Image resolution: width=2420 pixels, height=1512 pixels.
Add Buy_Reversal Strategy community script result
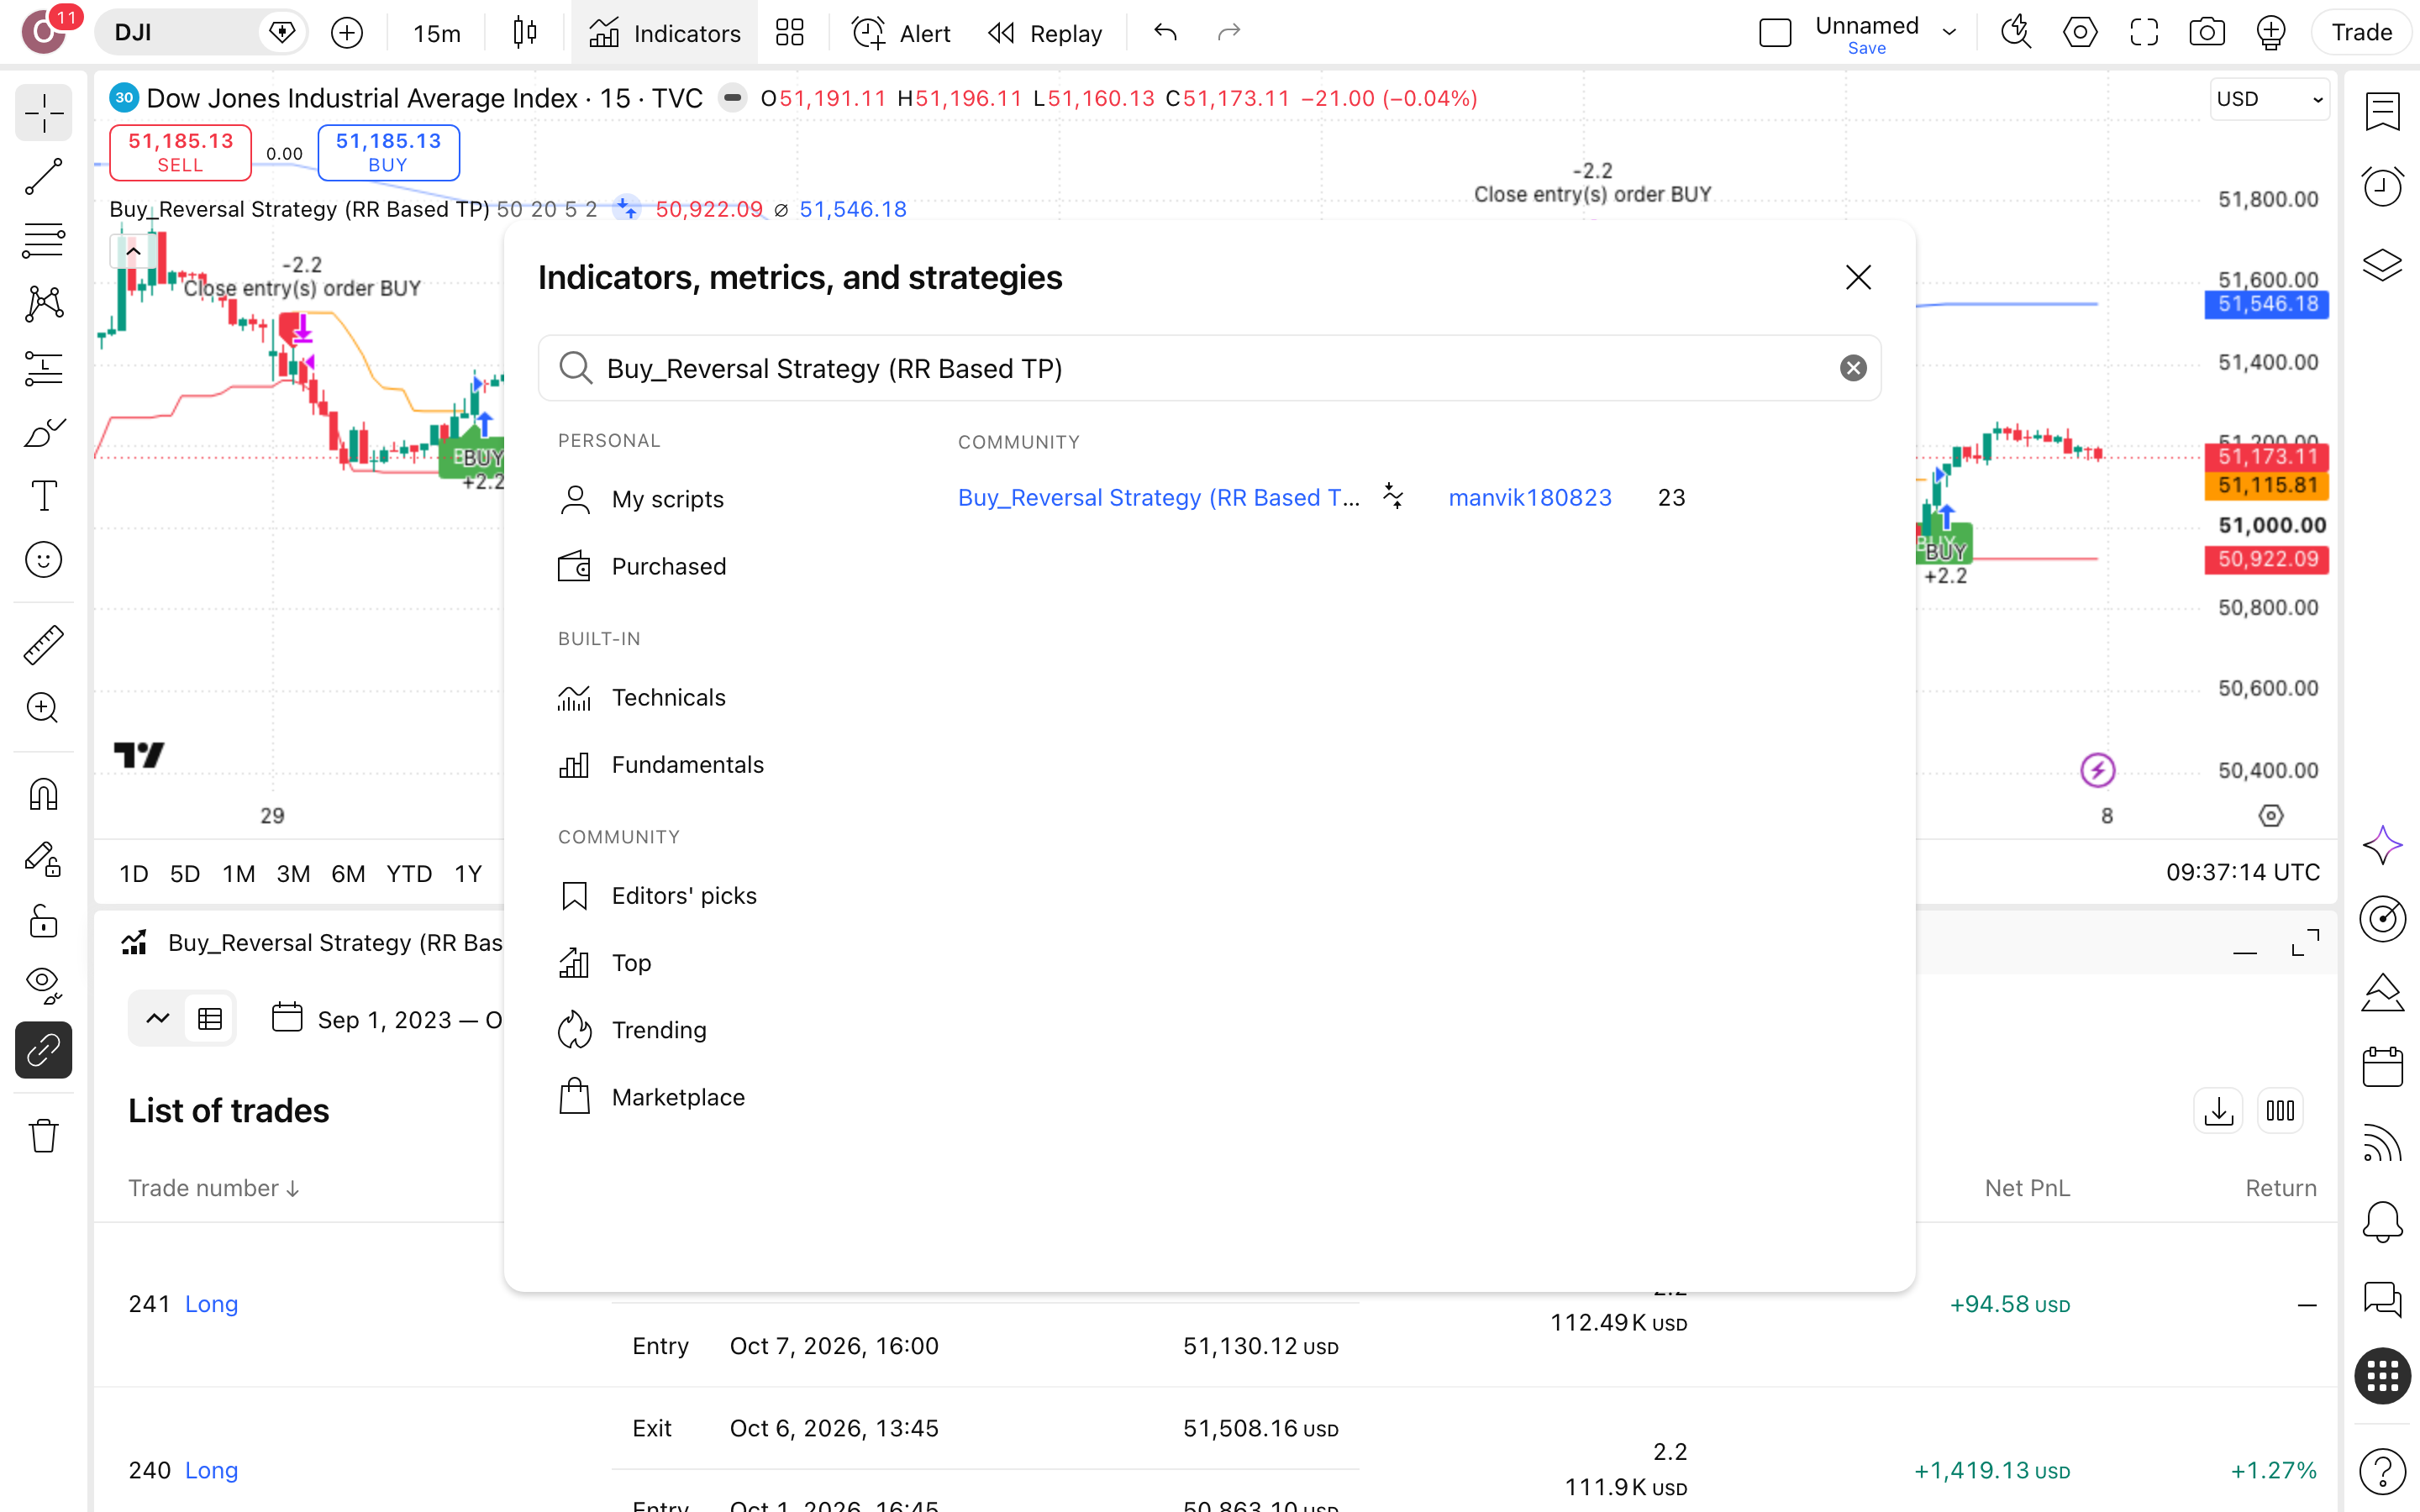1159,497
